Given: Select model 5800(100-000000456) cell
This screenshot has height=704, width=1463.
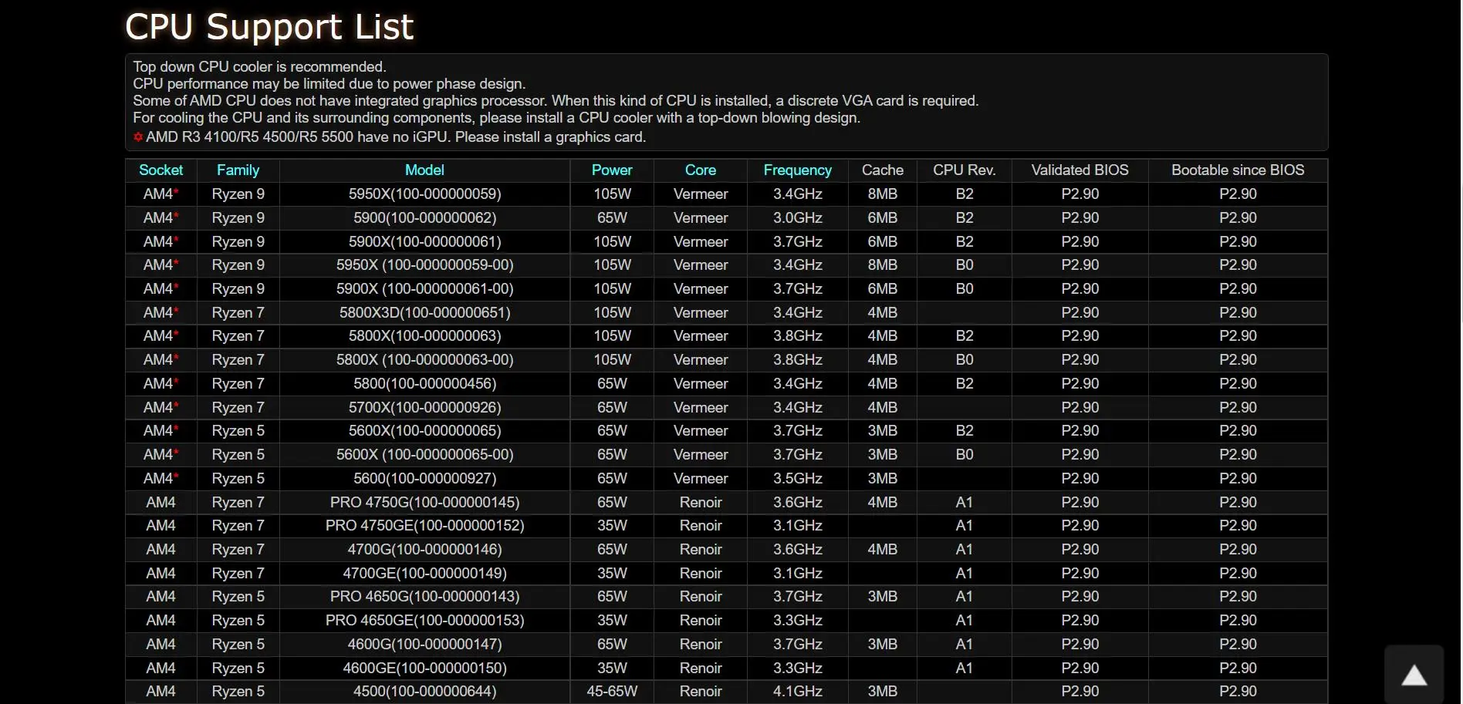Looking at the screenshot, I should [x=424, y=384].
